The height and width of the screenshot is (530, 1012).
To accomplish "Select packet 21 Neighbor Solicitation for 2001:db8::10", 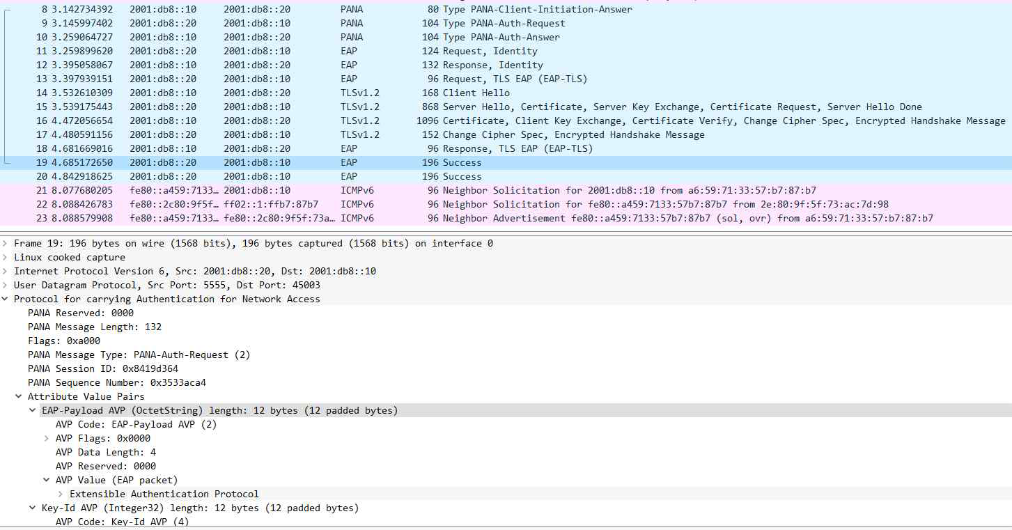I will (x=506, y=190).
